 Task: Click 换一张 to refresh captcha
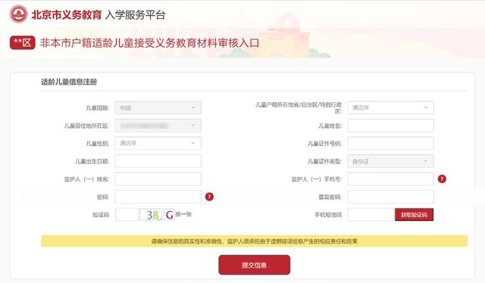(183, 214)
